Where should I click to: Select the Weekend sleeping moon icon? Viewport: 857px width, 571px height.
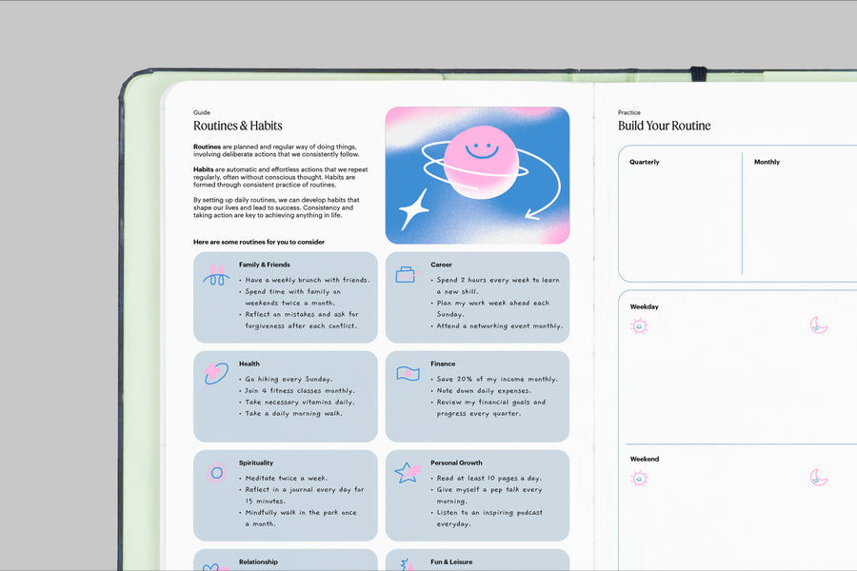point(818,477)
